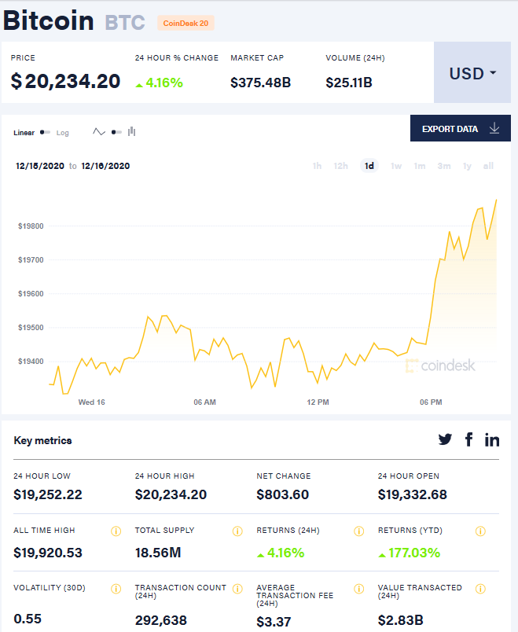Viewport: 518px width, 632px height.
Task: Click the candlestick chart icon
Action: (131, 132)
